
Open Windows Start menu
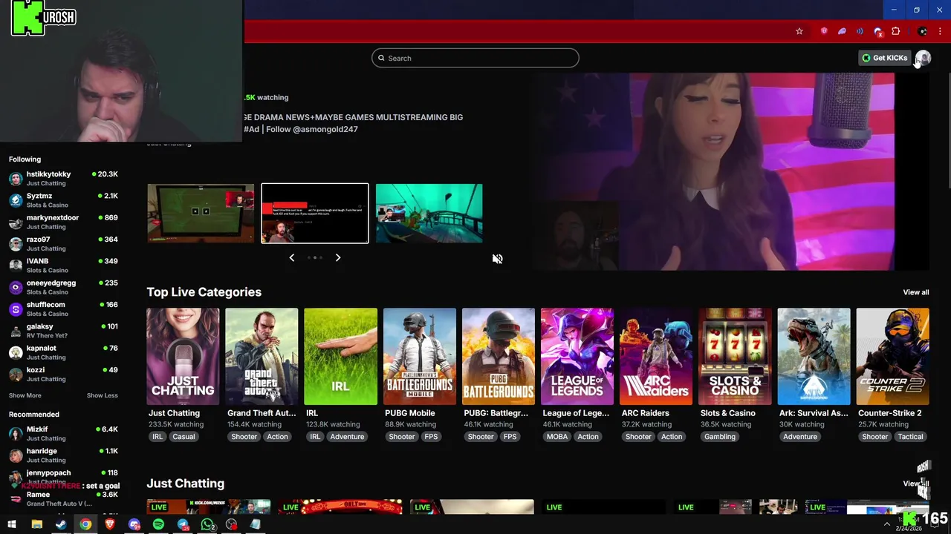click(11, 524)
